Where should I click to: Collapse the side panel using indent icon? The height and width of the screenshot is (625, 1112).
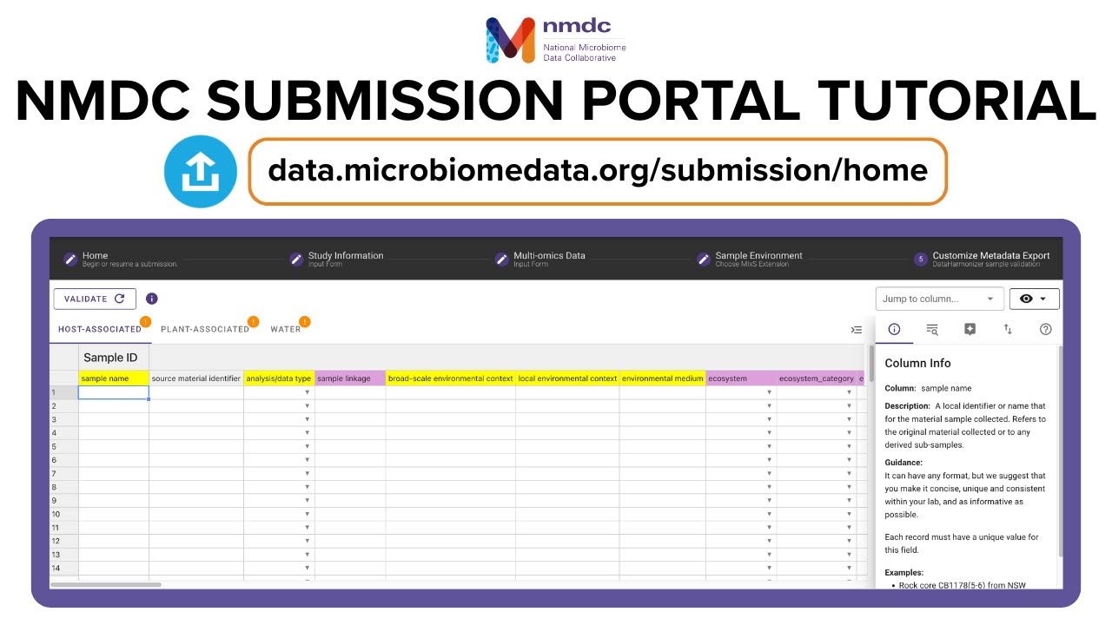tap(857, 330)
